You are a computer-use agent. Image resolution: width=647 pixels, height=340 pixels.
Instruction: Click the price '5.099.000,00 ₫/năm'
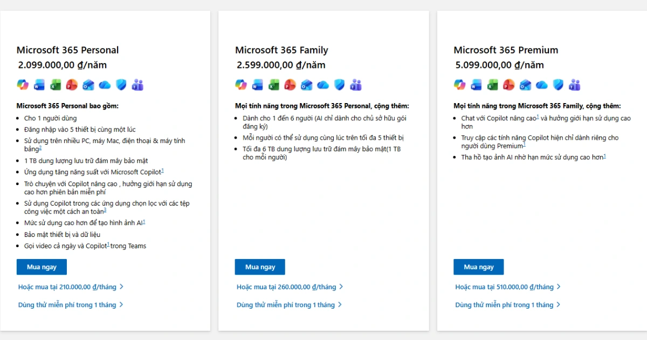point(500,65)
